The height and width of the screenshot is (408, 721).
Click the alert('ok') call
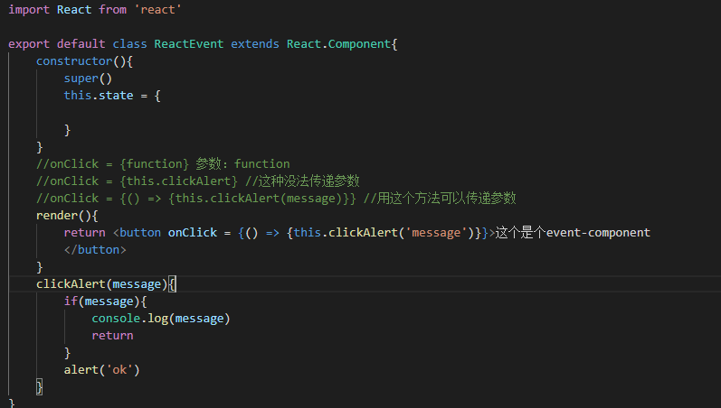click(x=101, y=369)
